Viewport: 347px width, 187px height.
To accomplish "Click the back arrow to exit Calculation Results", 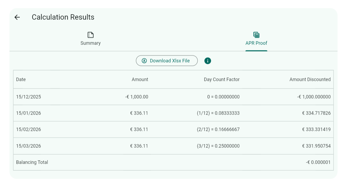I will (17, 17).
